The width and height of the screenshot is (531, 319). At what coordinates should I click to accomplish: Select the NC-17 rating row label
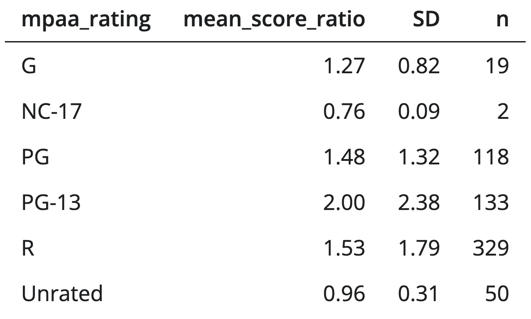[51, 112]
